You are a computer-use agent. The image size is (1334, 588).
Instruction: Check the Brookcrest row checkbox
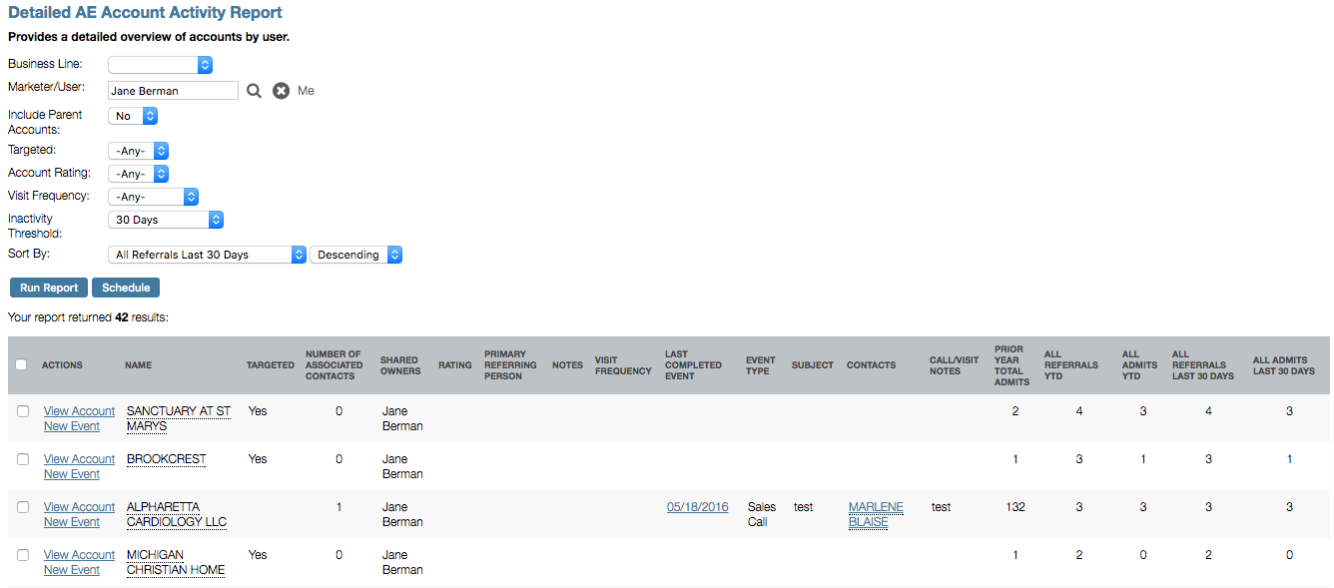click(x=23, y=459)
